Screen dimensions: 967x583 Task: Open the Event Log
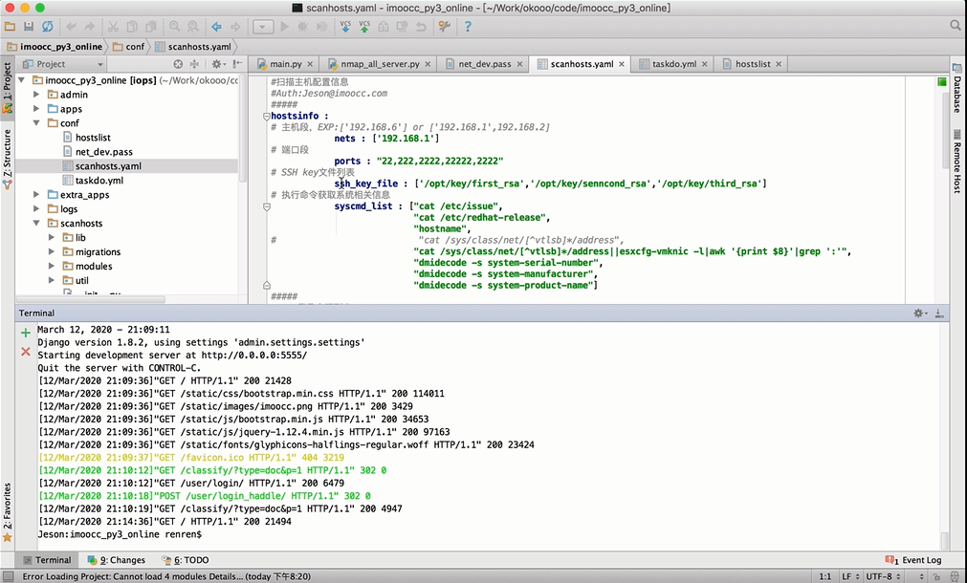914,559
